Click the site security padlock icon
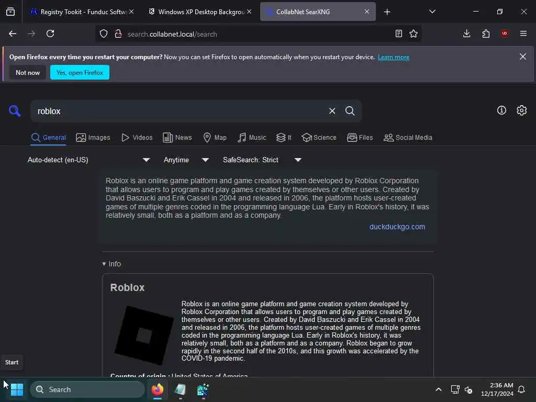The width and height of the screenshot is (536, 402). coord(118,33)
